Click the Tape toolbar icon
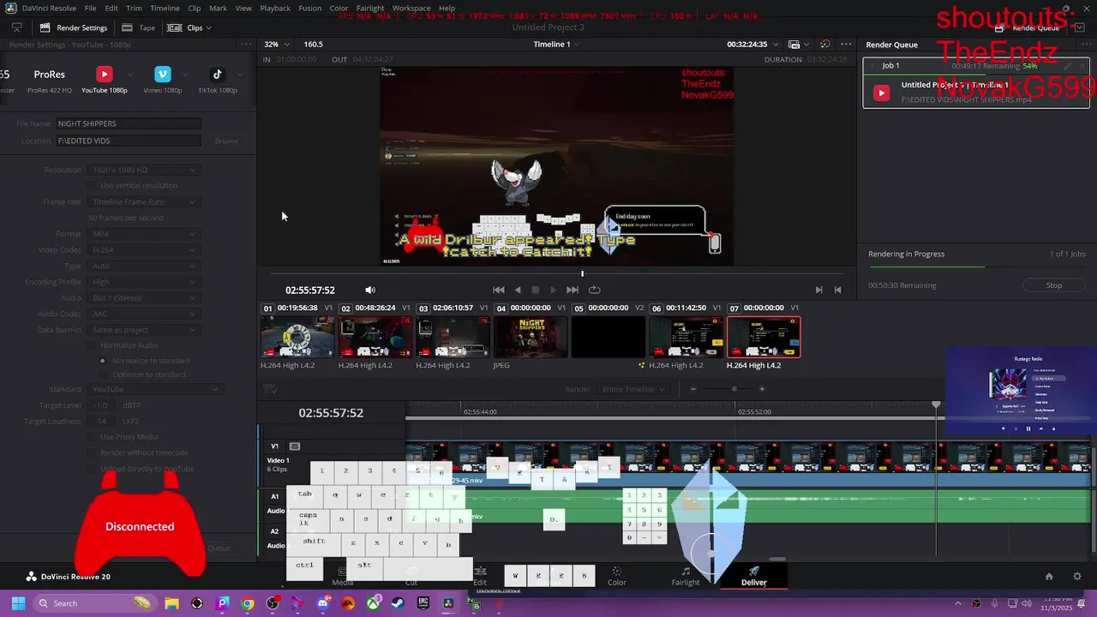 [138, 27]
